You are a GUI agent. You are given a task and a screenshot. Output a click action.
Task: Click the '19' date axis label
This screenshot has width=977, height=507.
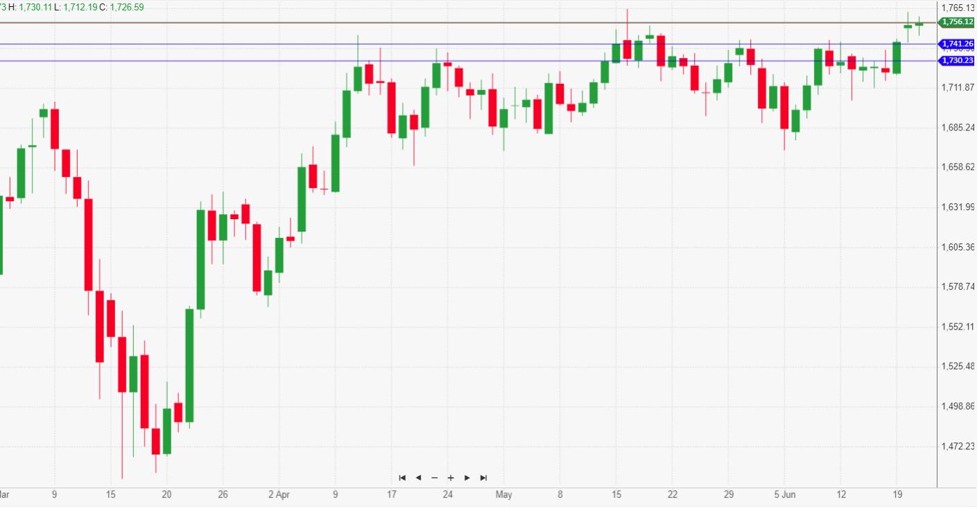(x=897, y=495)
